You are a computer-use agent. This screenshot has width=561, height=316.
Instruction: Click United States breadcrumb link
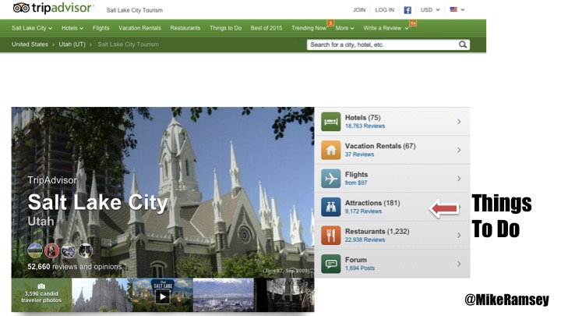pyautogui.click(x=30, y=44)
